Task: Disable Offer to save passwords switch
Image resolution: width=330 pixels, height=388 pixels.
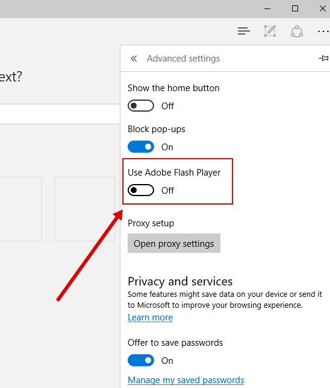Action: [x=141, y=360]
